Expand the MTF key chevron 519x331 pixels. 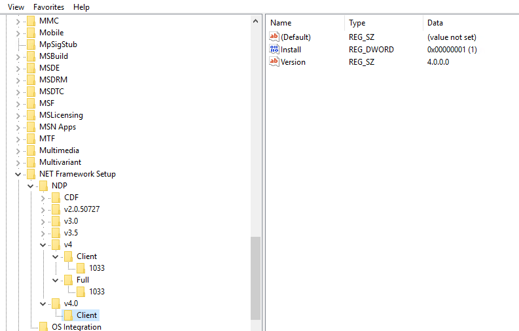(18, 139)
